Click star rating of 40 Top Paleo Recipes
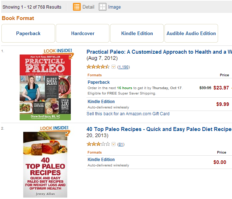 [x=98, y=144]
